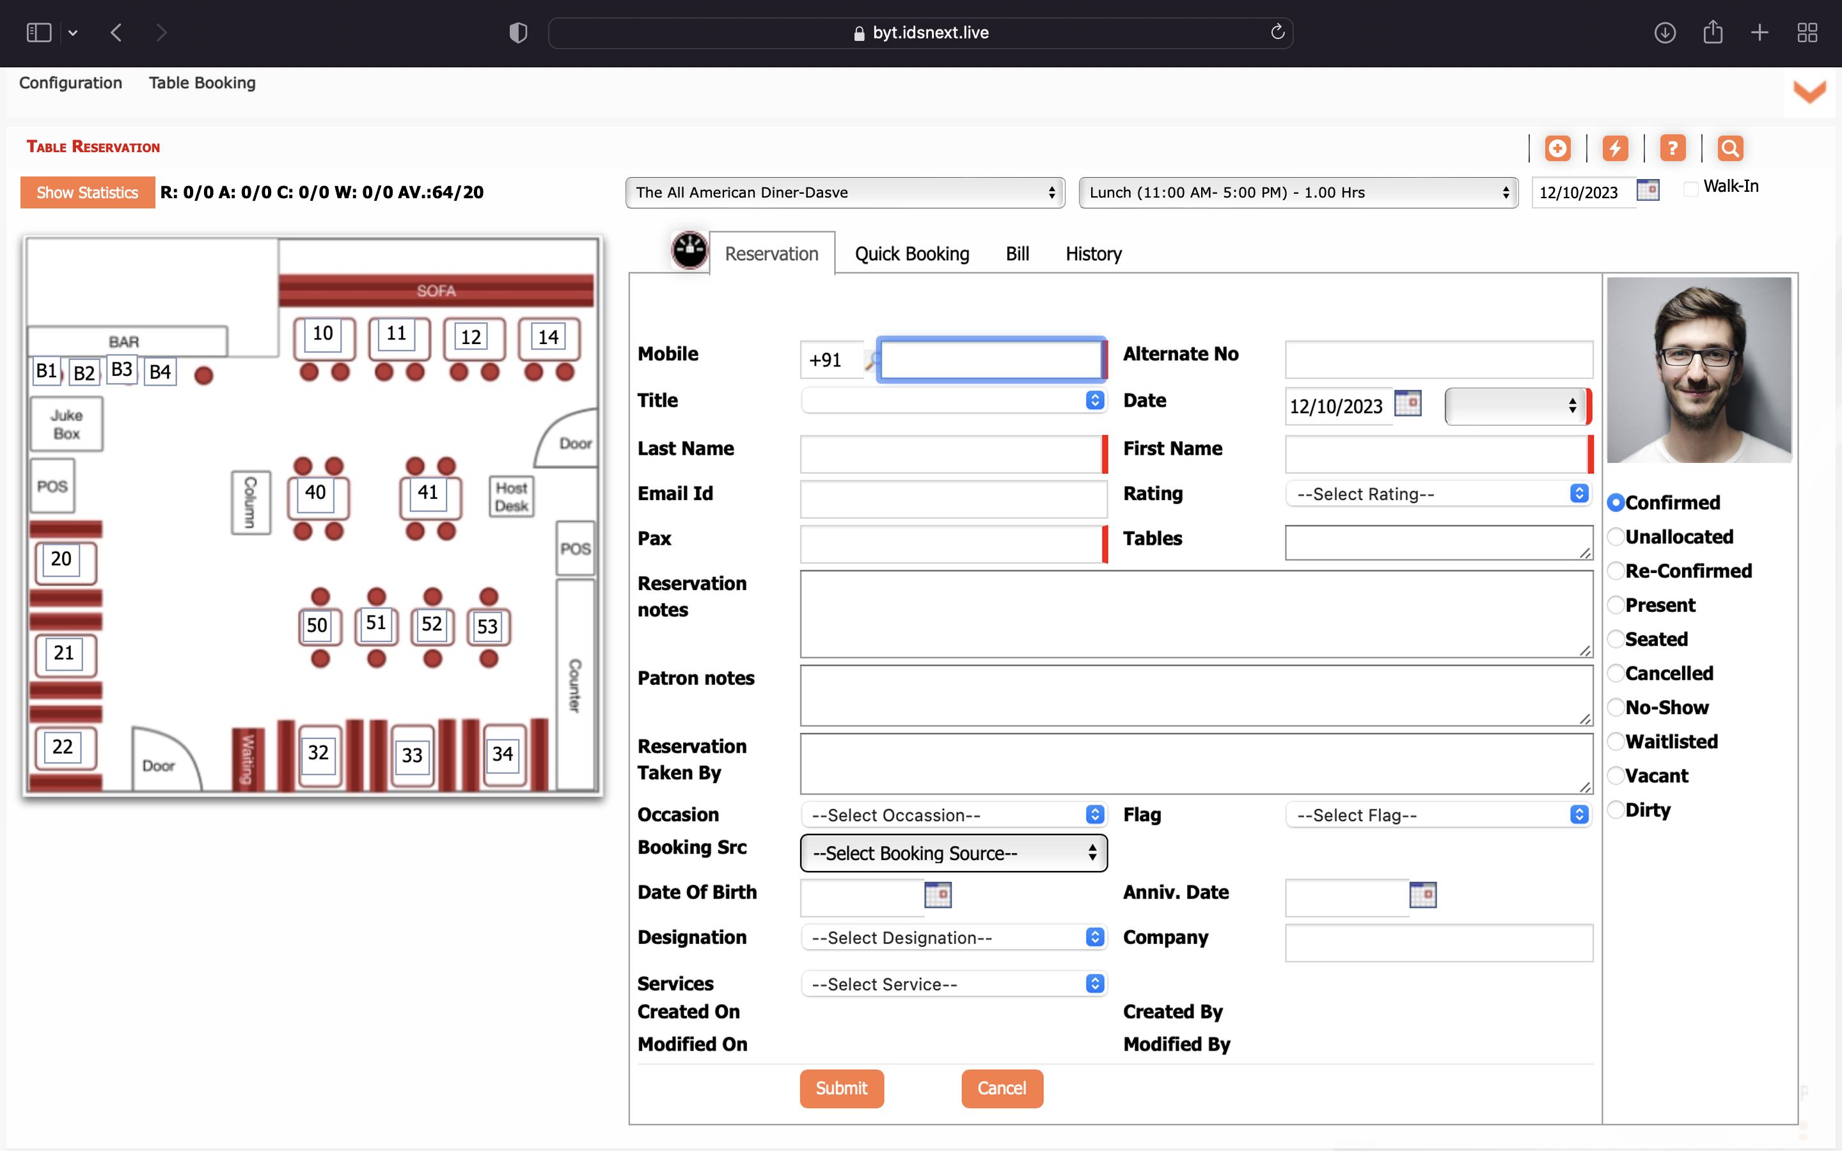Click the orange plus add-reservation icon
Viewport: 1842px width, 1151px height.
pyautogui.click(x=1557, y=148)
